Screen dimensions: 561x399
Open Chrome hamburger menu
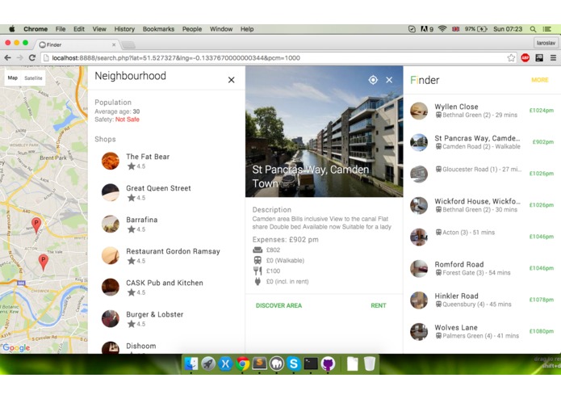click(553, 57)
